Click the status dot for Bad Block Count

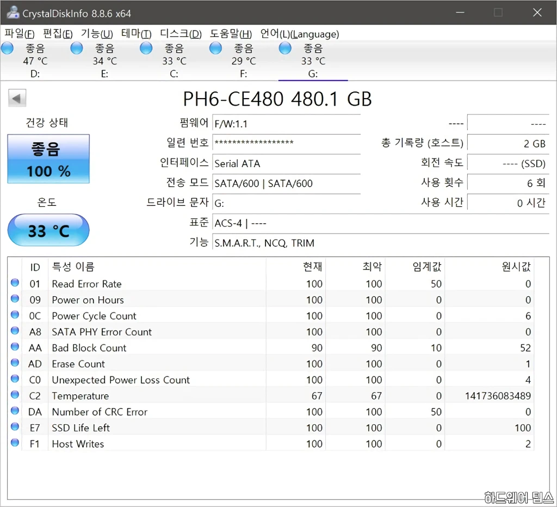click(15, 347)
